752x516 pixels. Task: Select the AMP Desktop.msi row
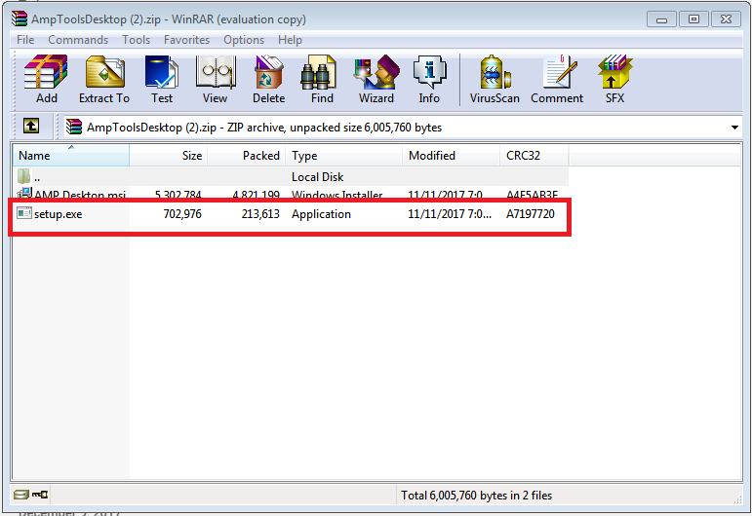point(291,195)
